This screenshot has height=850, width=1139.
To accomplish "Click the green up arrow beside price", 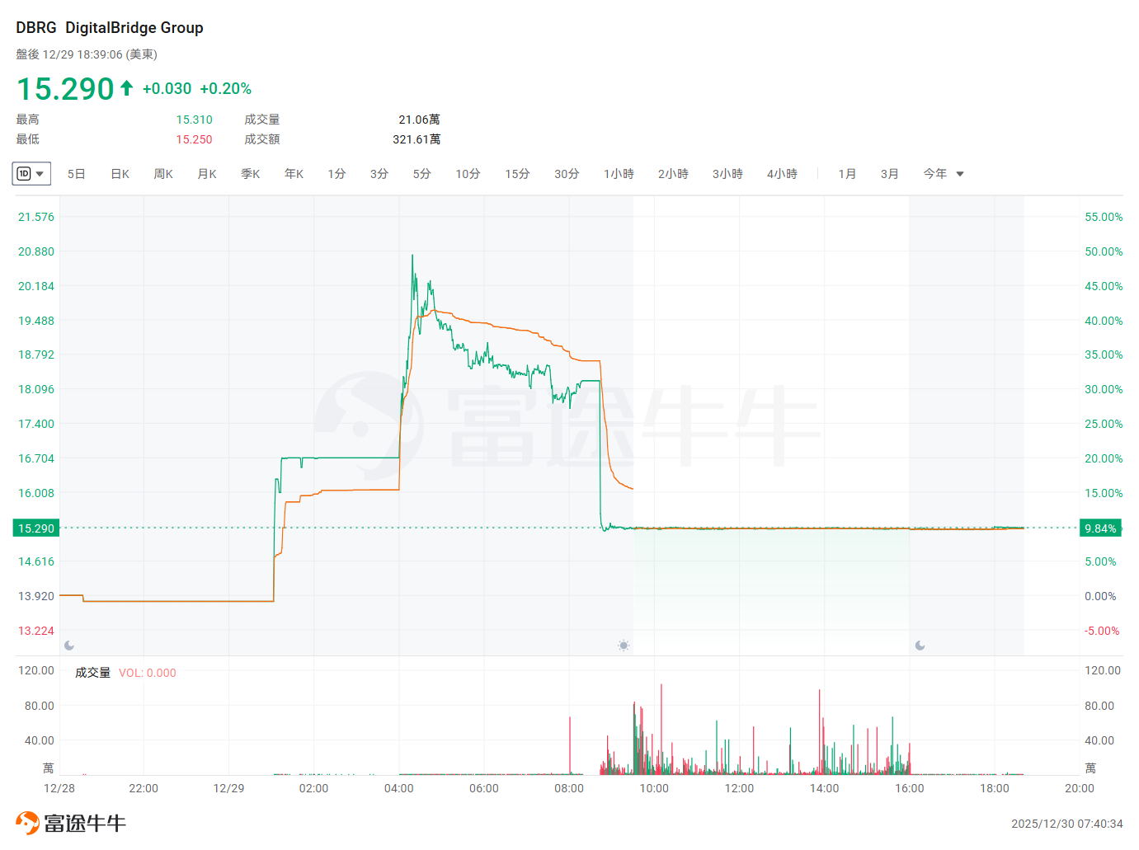I will (x=126, y=88).
